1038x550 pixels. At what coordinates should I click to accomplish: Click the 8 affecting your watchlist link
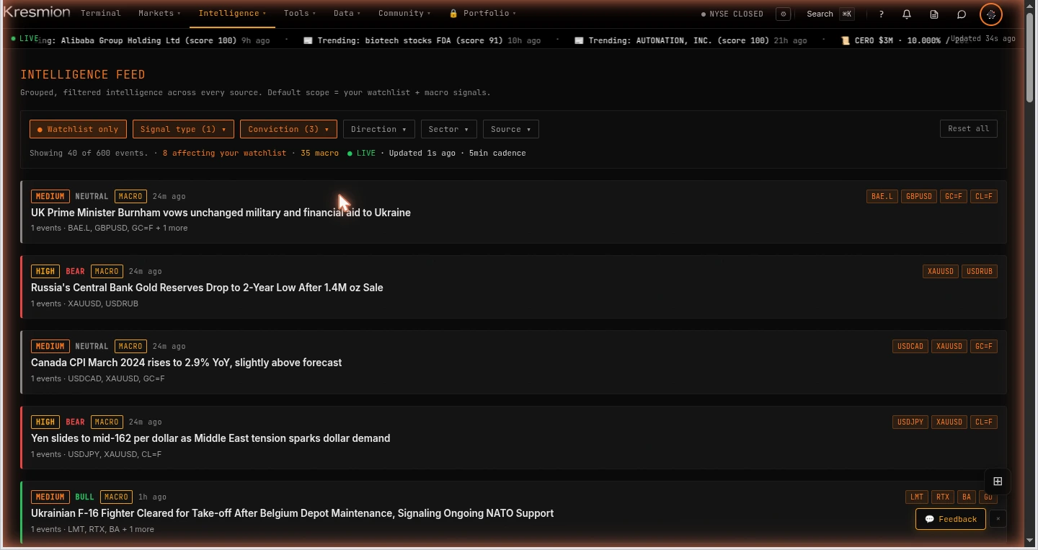coord(224,153)
